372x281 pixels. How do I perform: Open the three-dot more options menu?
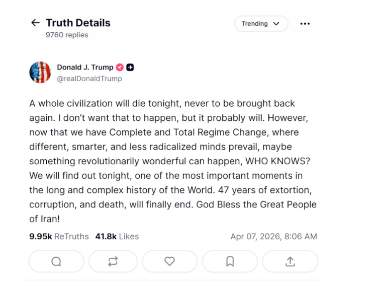[305, 24]
